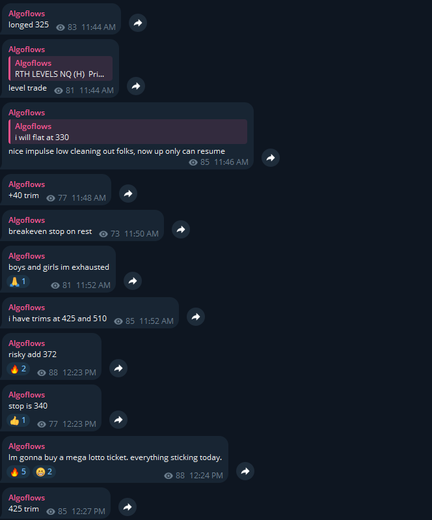Forward the "+40 trim" message
Image resolution: width=432 pixels, height=520 pixels.
pos(128,194)
